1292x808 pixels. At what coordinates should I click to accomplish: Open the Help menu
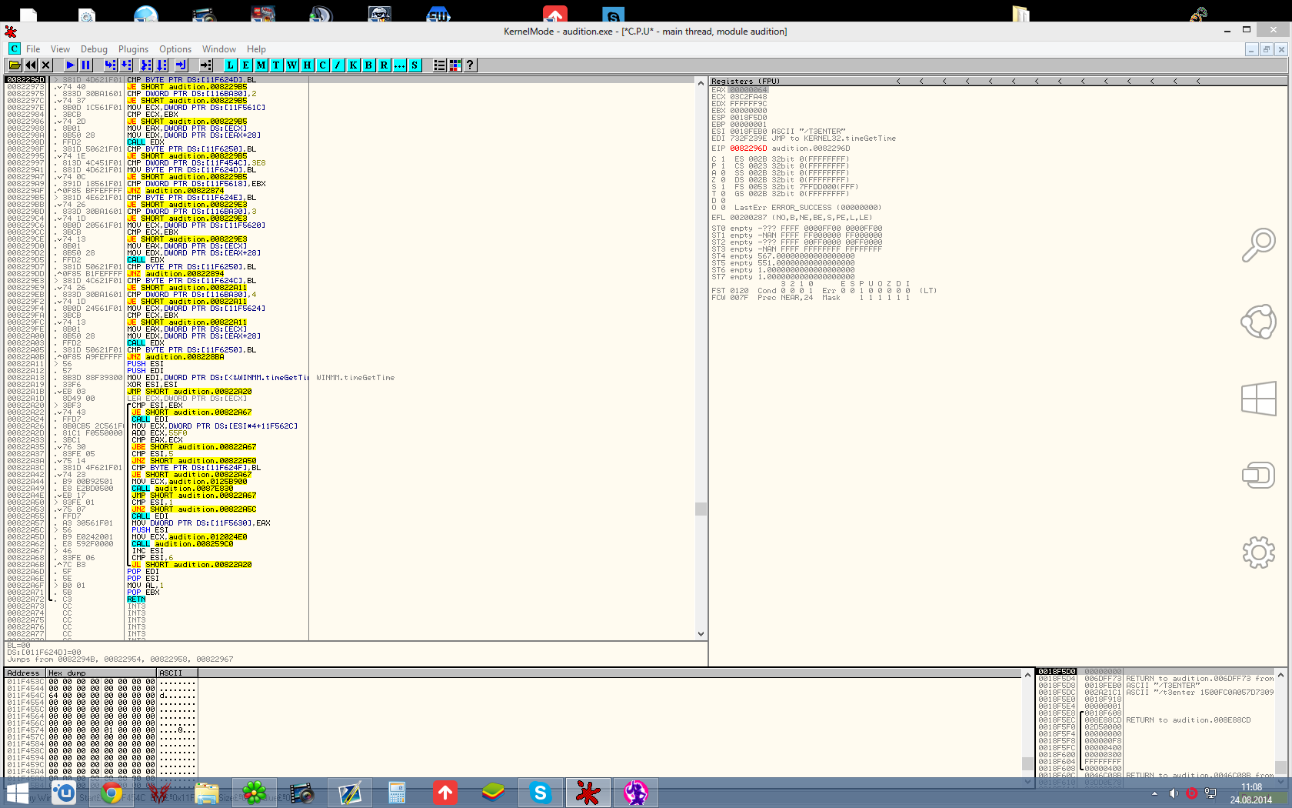[256, 48]
